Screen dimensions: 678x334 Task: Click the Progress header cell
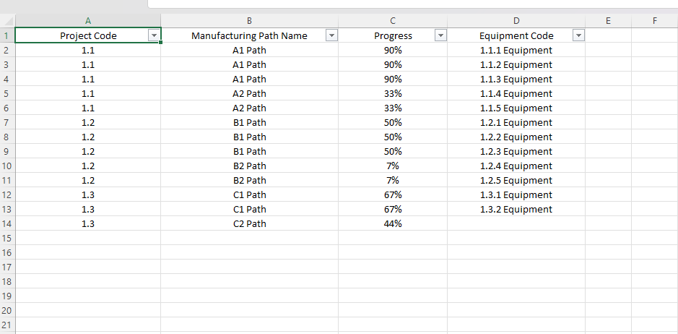(x=393, y=35)
